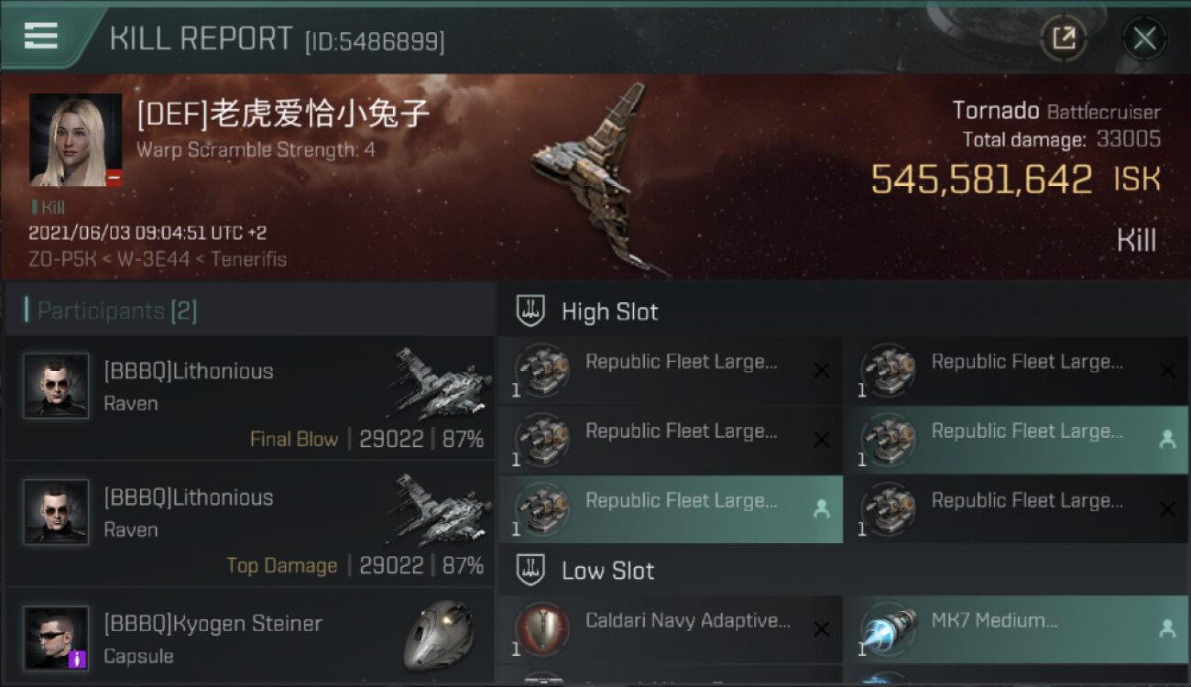Select Caldari Navy Adaptive module
Image resolution: width=1191 pixels, height=687 pixels.
(671, 629)
